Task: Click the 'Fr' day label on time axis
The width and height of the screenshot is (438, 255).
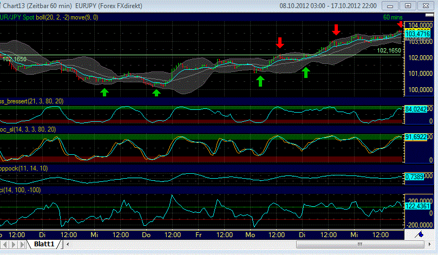Action: 198,235
